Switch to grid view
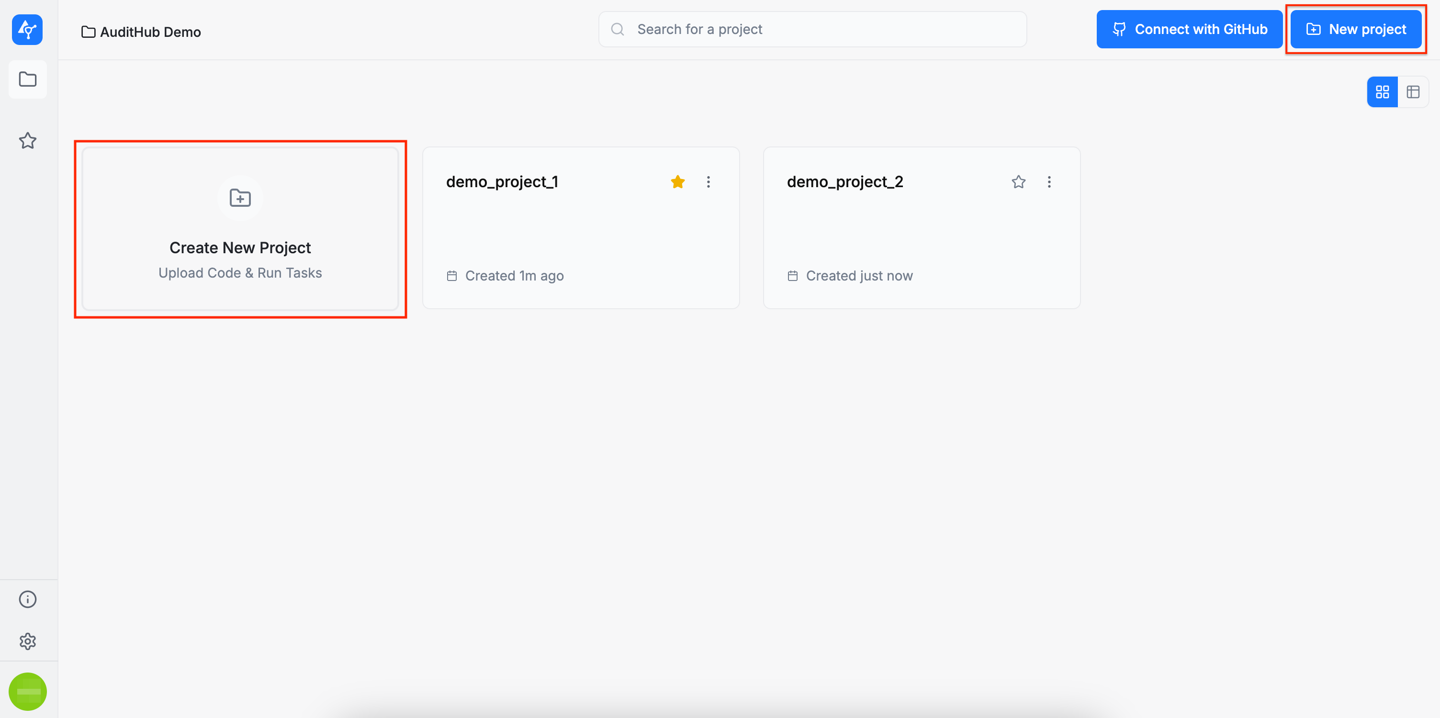 [x=1382, y=91]
